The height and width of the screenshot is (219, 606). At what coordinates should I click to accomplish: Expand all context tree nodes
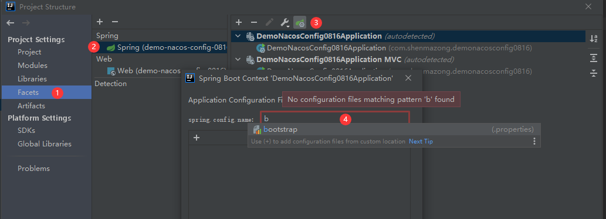(594, 58)
